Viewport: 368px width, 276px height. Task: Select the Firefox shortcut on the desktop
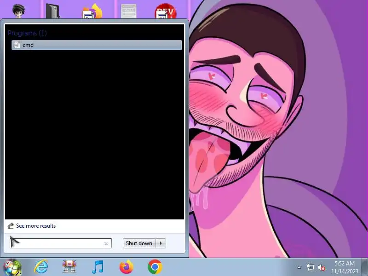tap(92, 11)
